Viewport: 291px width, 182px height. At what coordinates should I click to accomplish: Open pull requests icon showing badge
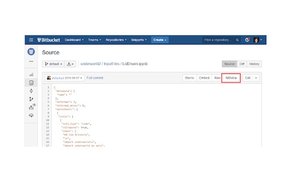pyautogui.click(x=31, y=107)
